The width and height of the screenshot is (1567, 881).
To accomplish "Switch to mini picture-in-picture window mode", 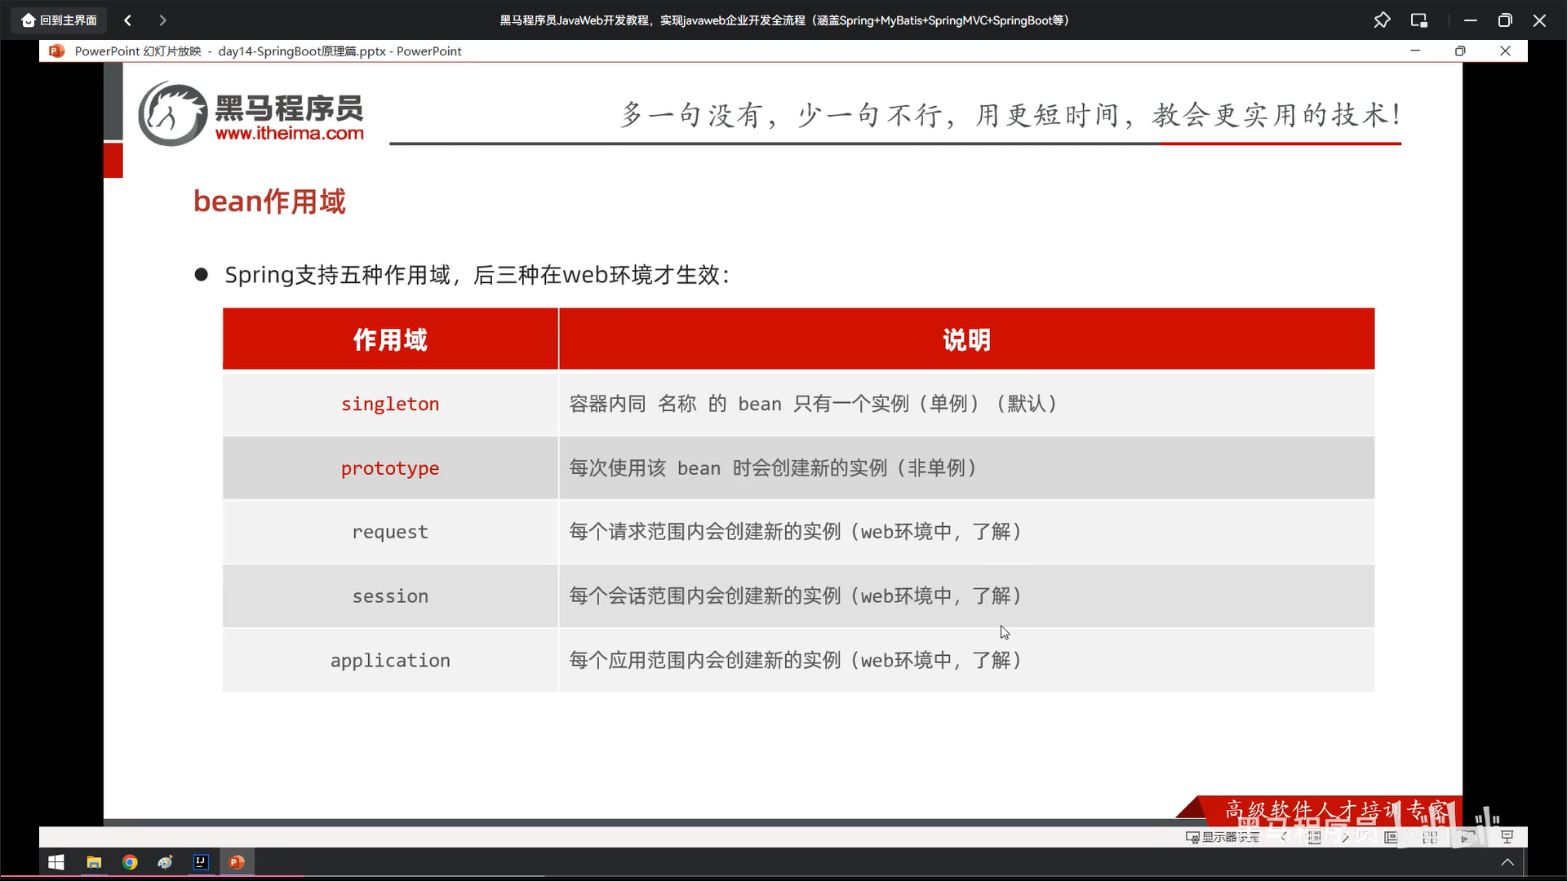I will (1419, 20).
